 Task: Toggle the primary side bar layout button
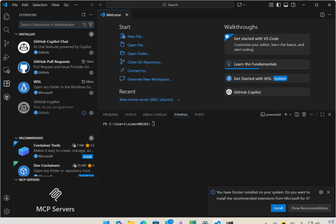(279, 5)
